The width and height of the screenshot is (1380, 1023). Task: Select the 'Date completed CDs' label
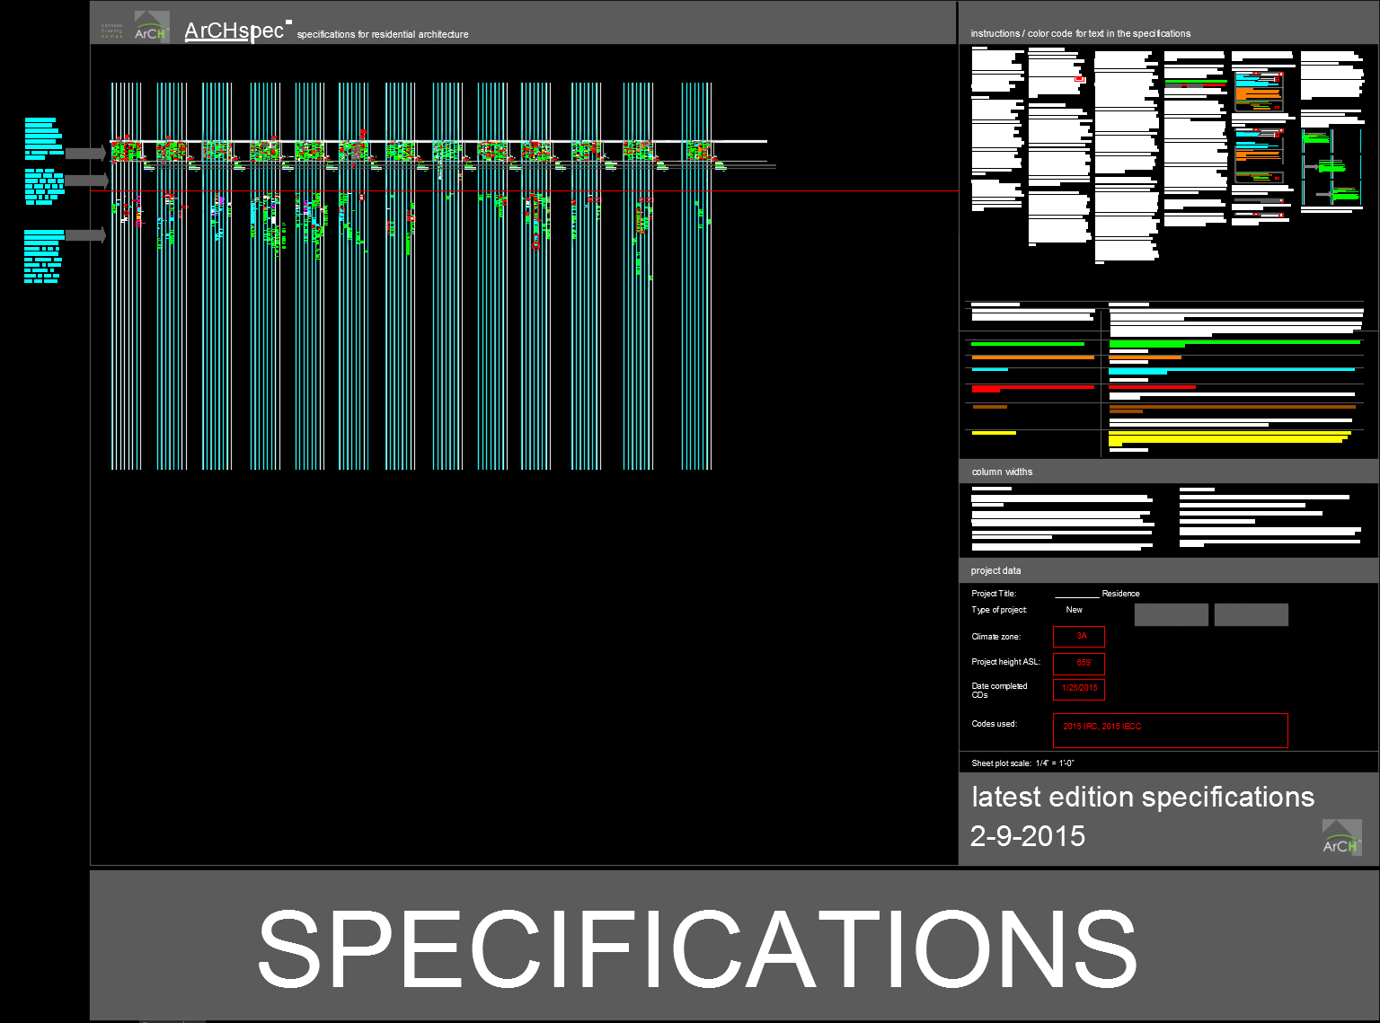(x=999, y=691)
